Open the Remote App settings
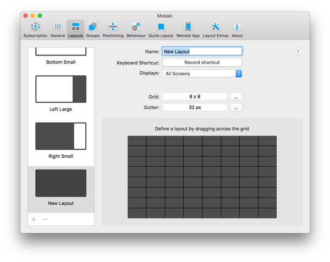The width and height of the screenshot is (330, 262). click(x=188, y=29)
